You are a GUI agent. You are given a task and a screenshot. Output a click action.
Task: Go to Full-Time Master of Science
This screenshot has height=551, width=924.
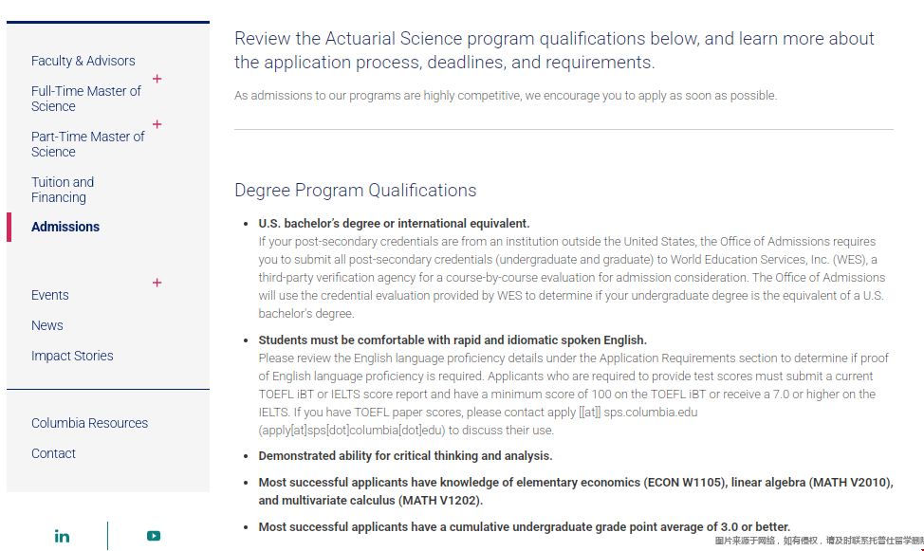point(85,99)
